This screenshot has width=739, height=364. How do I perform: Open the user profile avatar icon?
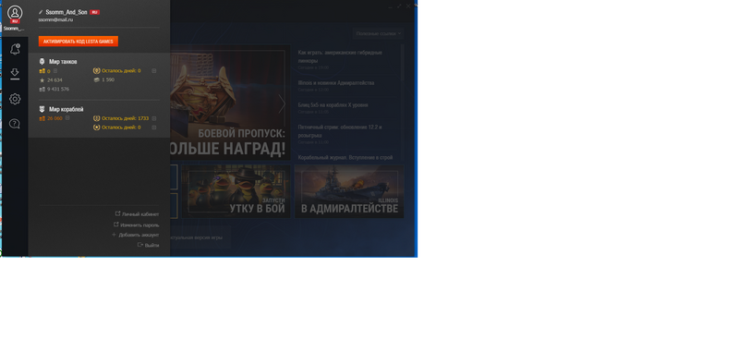point(15,13)
